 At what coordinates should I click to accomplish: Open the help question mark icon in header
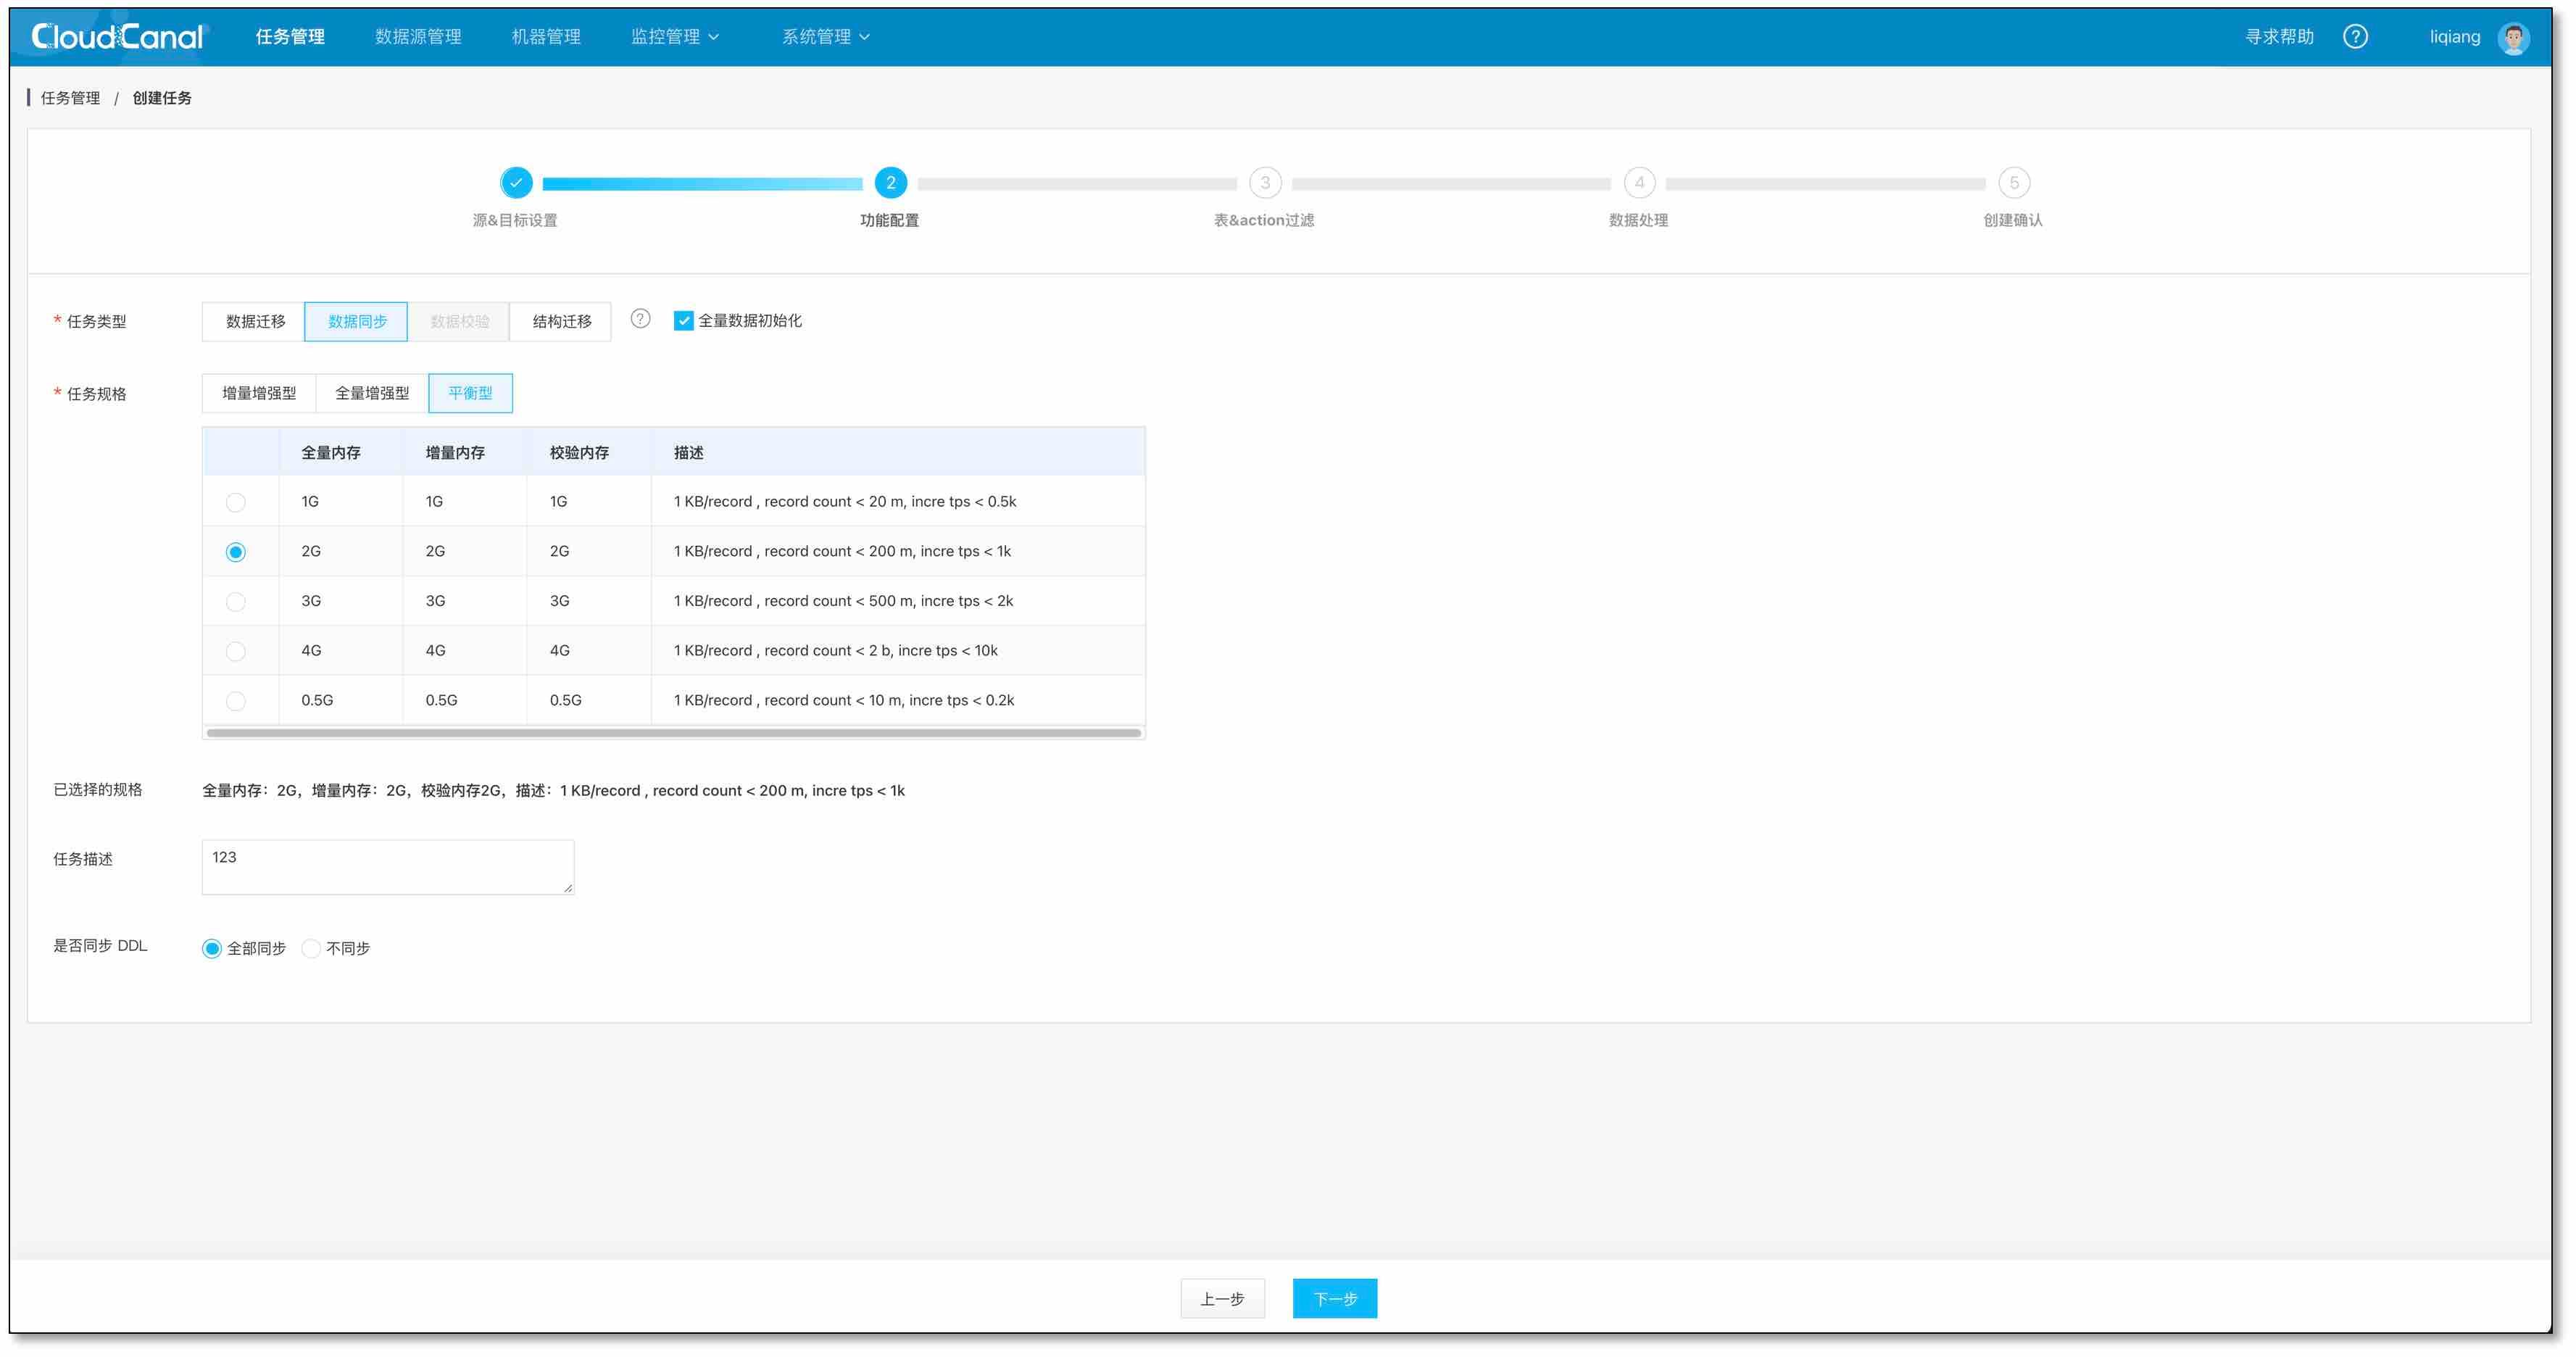2355,37
